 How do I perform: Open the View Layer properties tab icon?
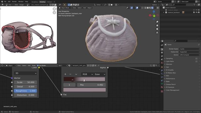pyautogui.click(x=162, y=56)
